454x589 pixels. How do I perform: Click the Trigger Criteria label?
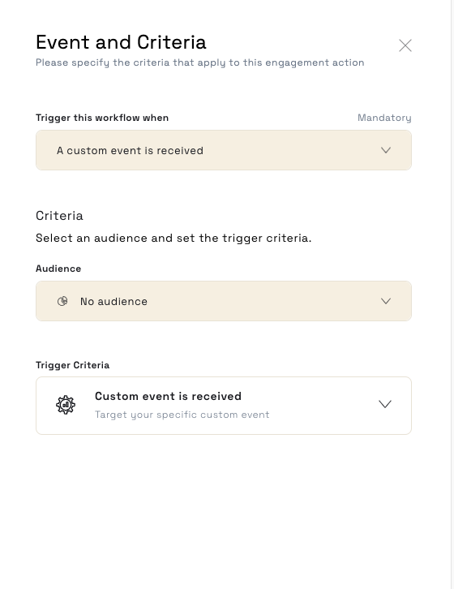72,365
